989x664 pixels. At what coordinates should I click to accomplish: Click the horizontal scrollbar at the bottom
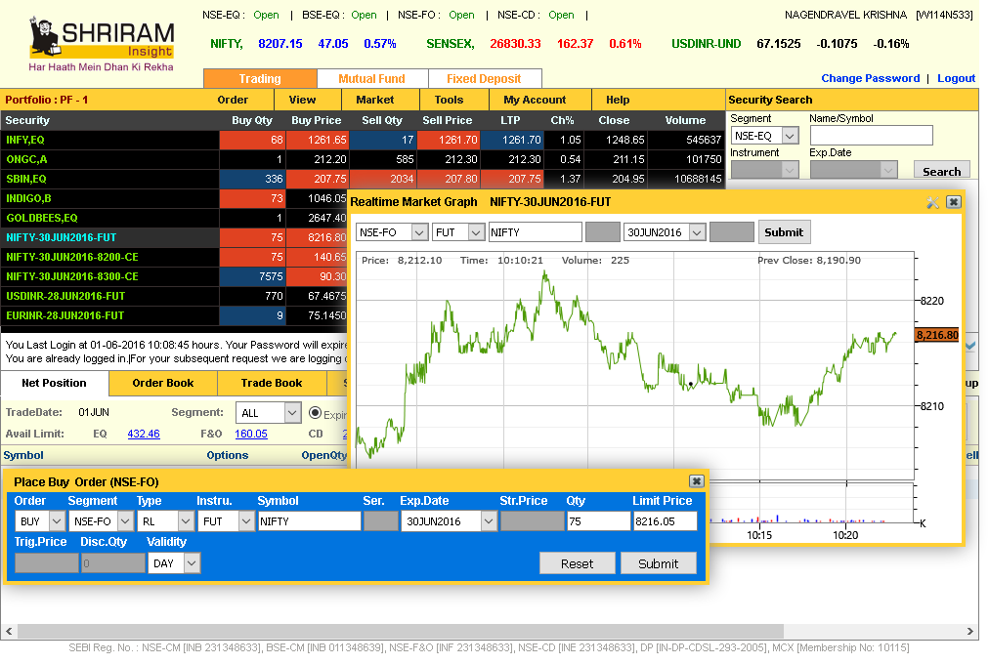click(391, 631)
